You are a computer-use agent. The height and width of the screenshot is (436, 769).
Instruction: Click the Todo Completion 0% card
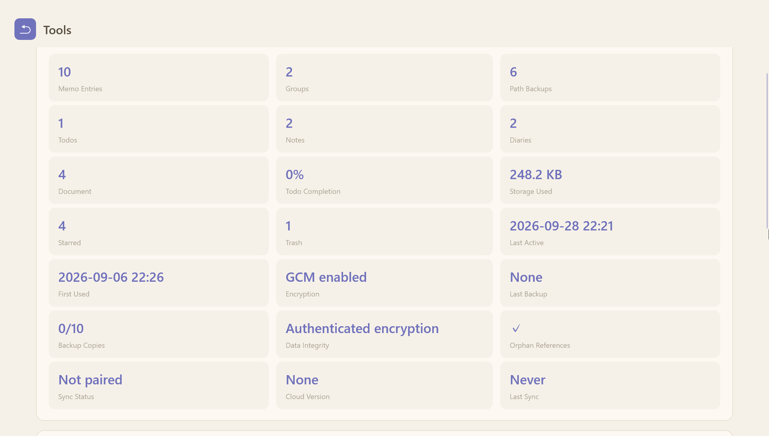point(384,180)
